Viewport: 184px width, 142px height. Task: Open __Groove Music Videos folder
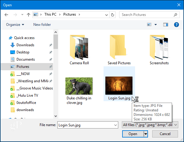tap(35, 88)
